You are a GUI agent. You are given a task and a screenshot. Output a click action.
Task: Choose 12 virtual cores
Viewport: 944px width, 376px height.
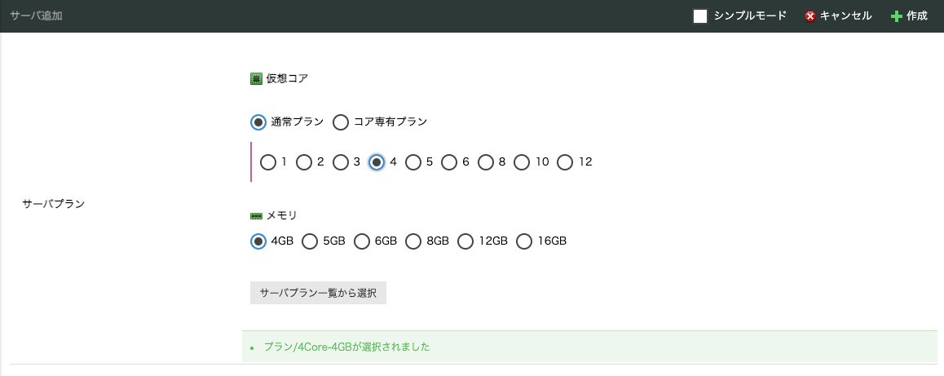[565, 162]
